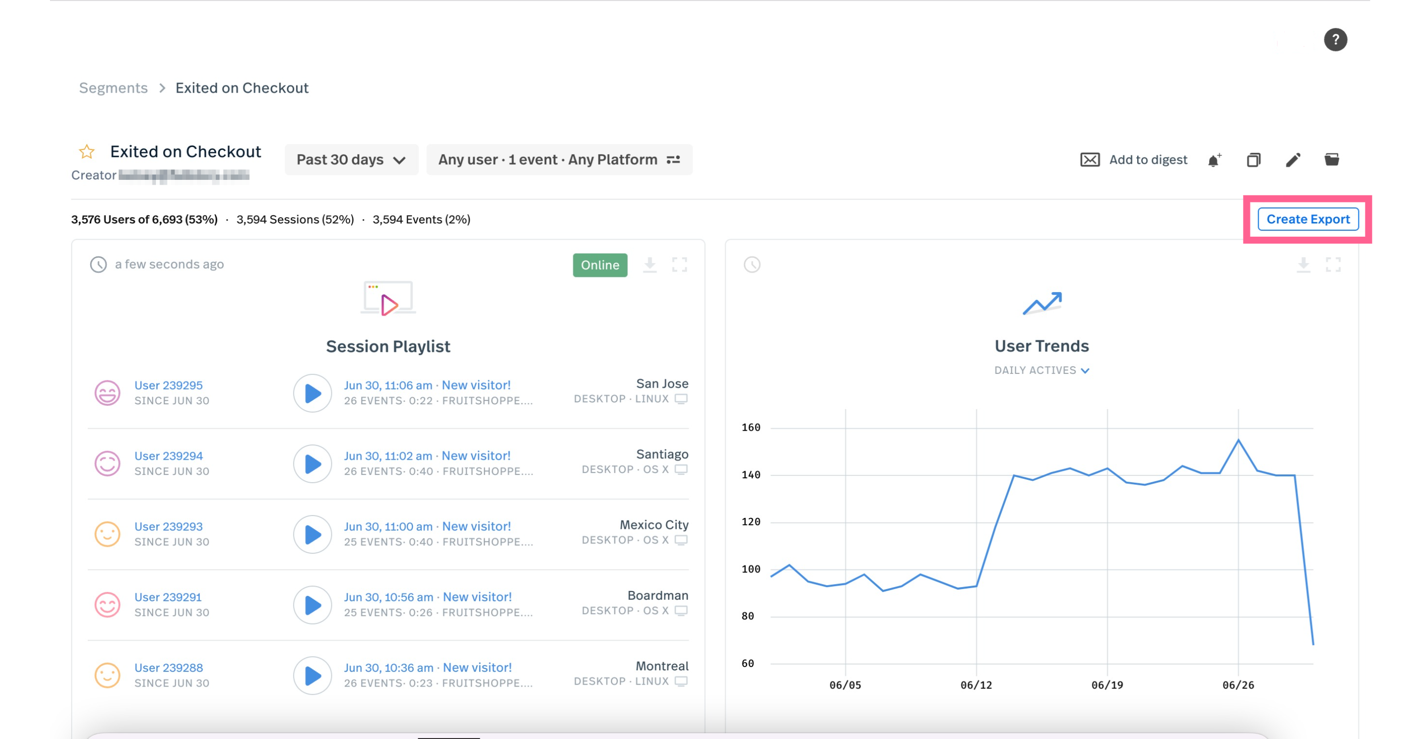1422x739 pixels.
Task: Click the Create Export button
Action: tap(1308, 219)
